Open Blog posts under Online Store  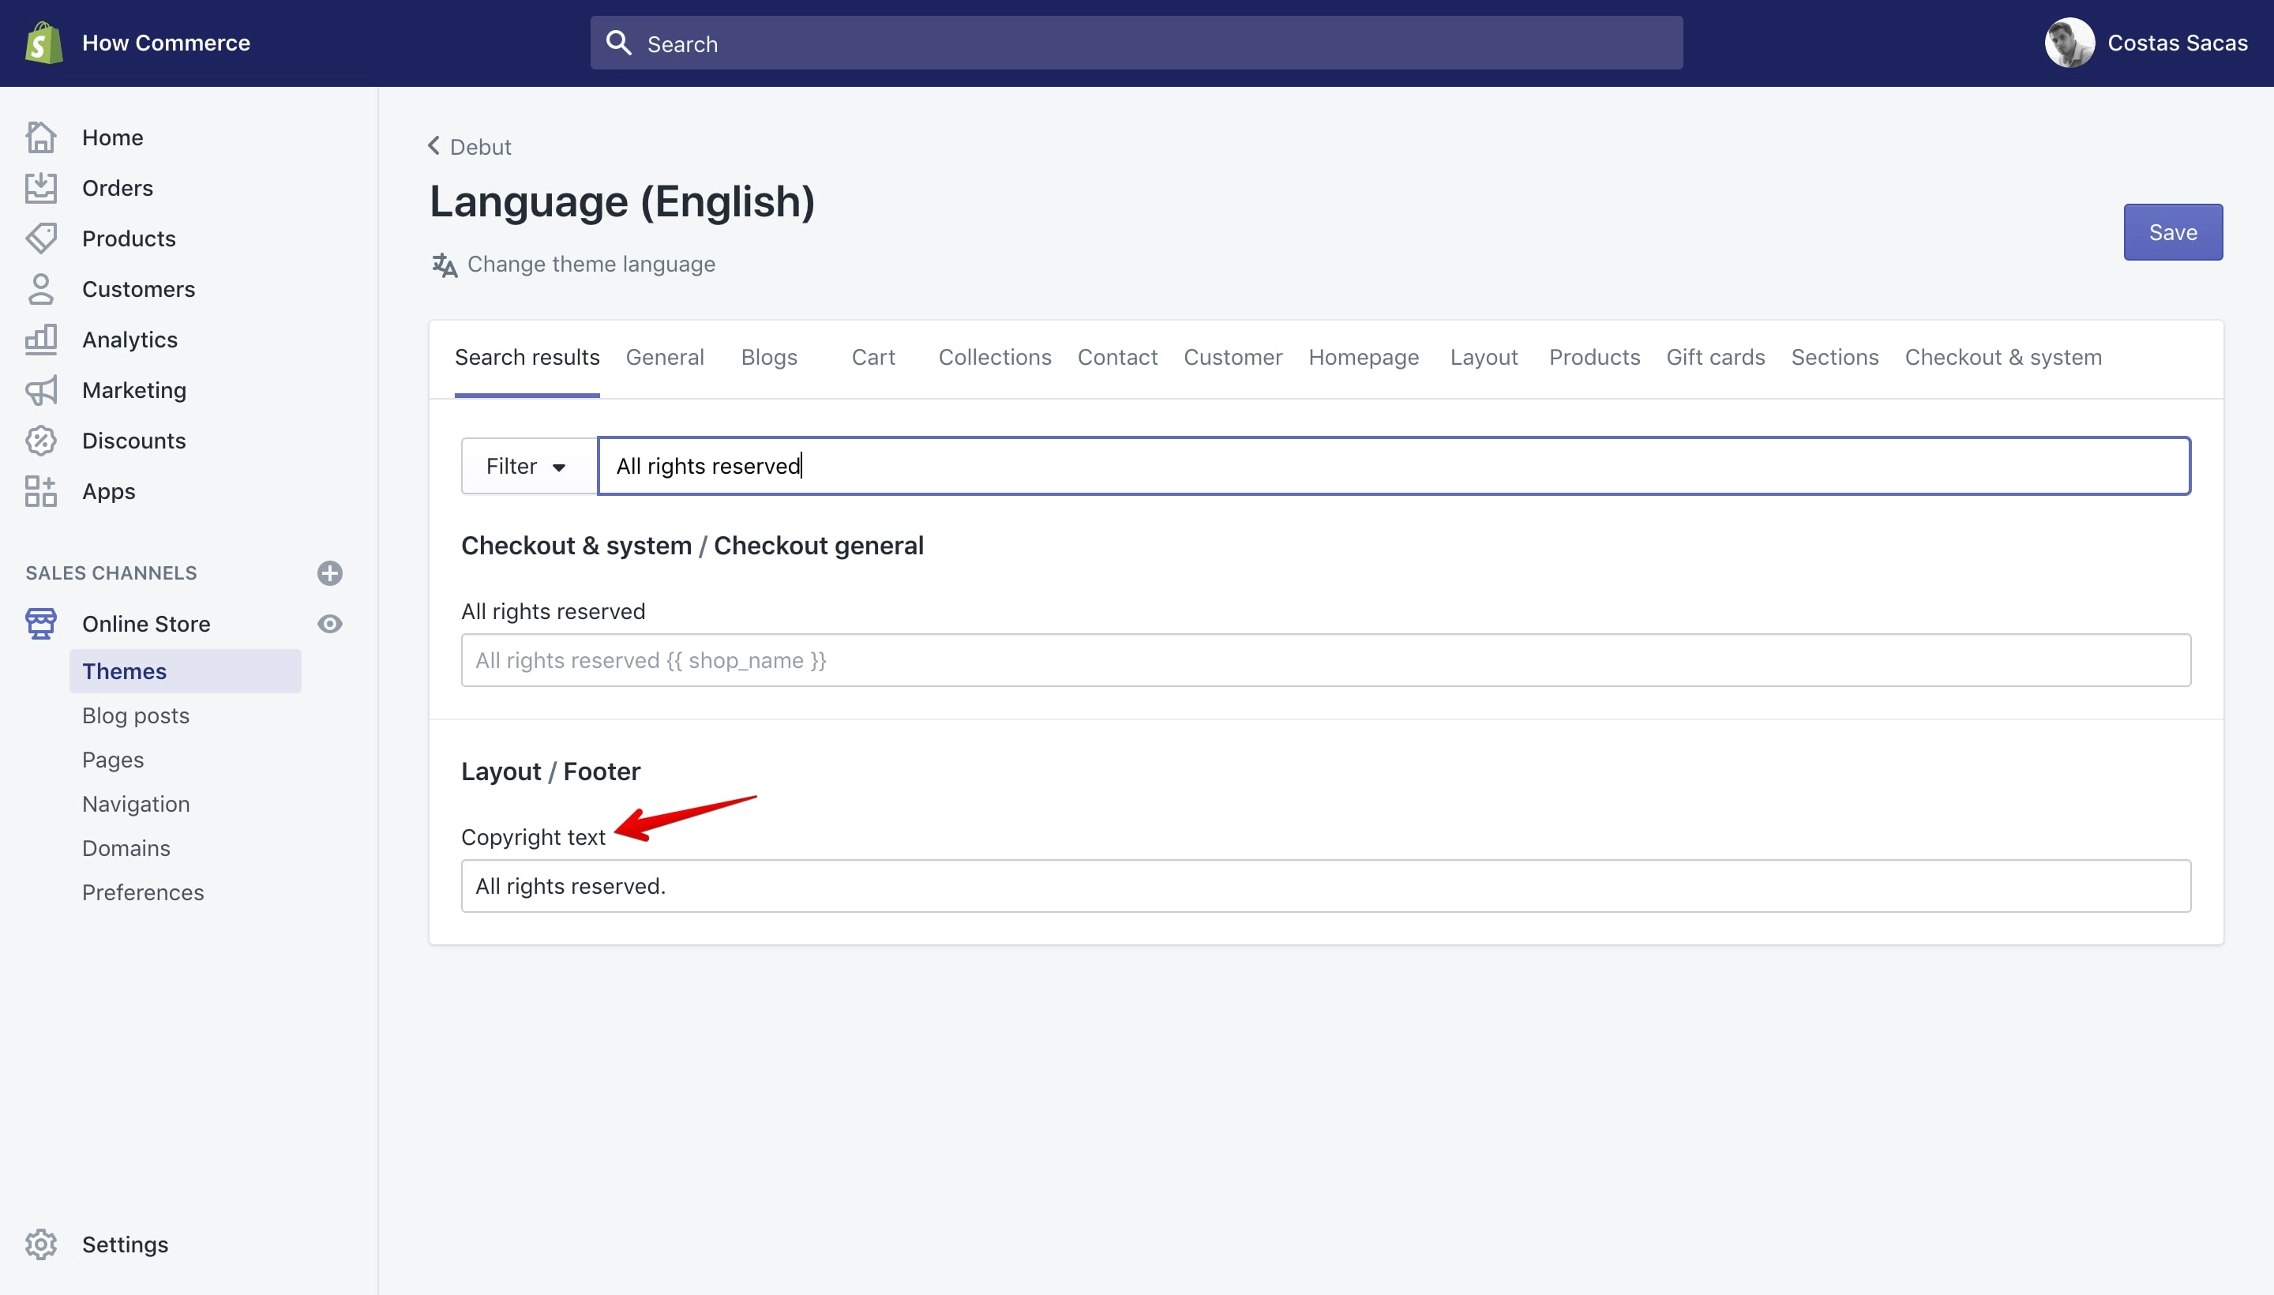pos(135,716)
